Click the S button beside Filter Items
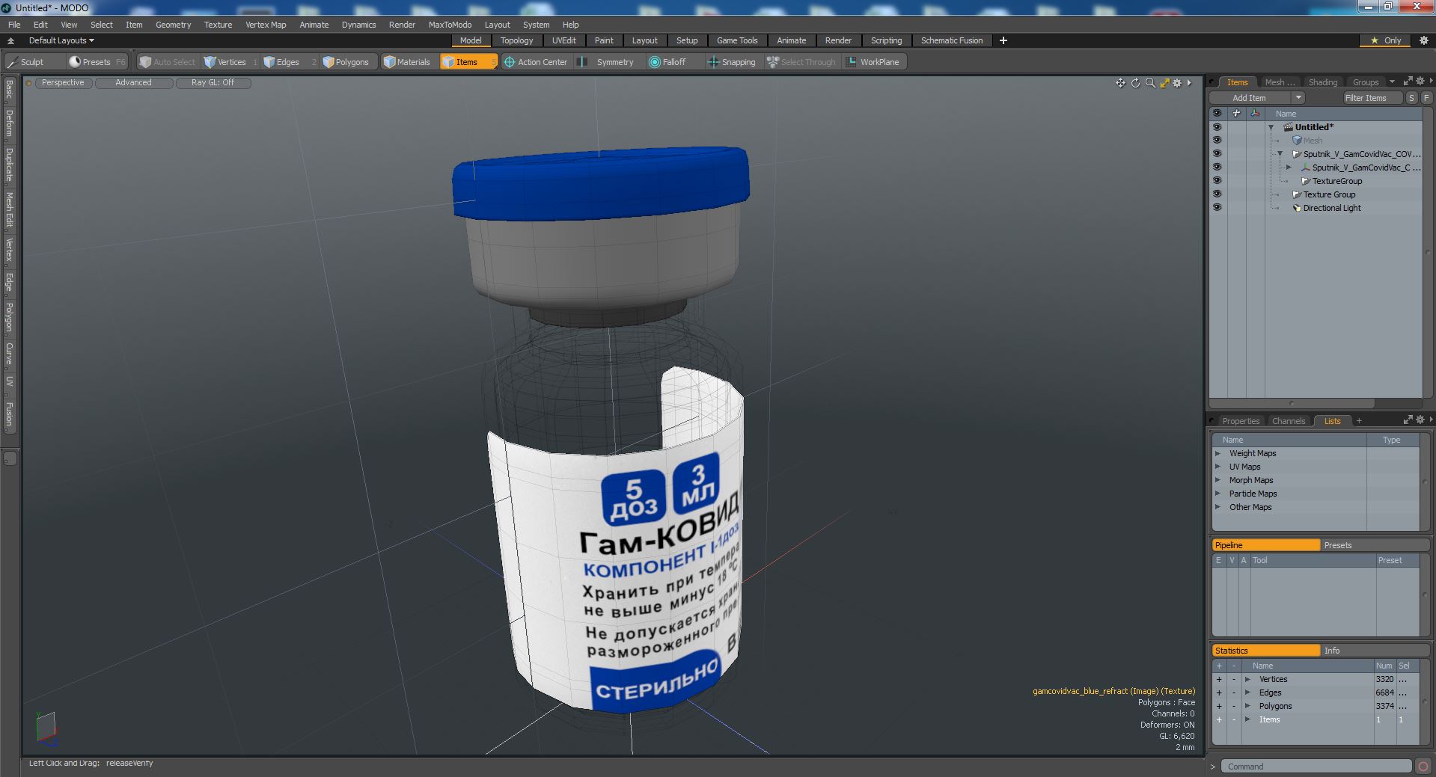The height and width of the screenshot is (777, 1436). 1411,98
